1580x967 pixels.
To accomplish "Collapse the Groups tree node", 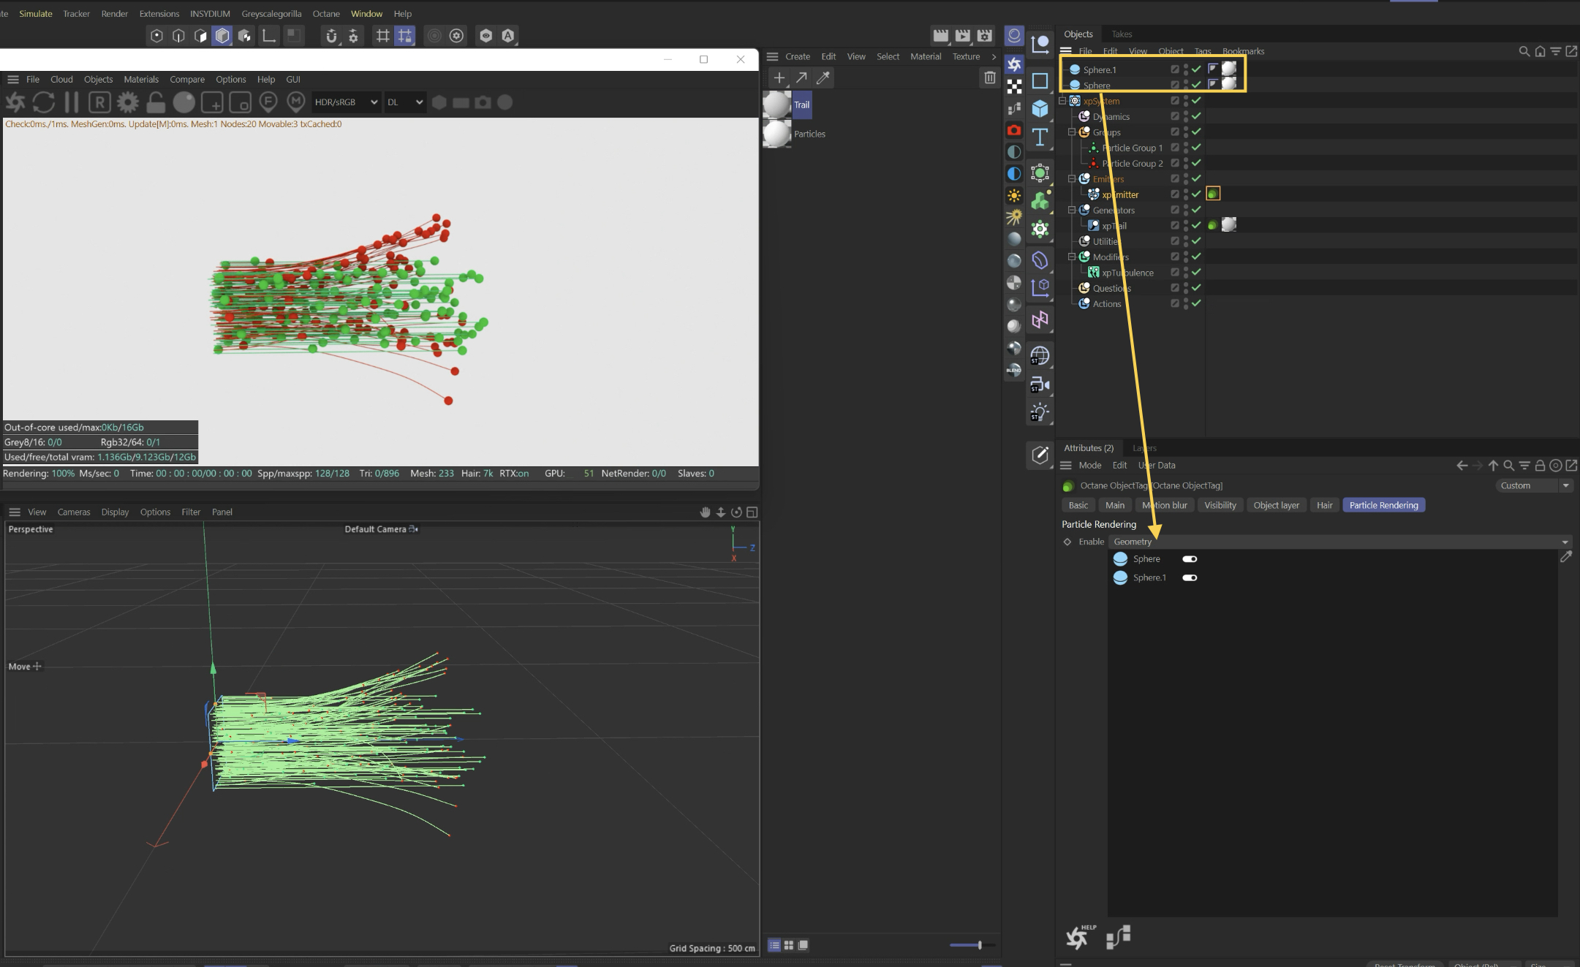I will click(1072, 132).
